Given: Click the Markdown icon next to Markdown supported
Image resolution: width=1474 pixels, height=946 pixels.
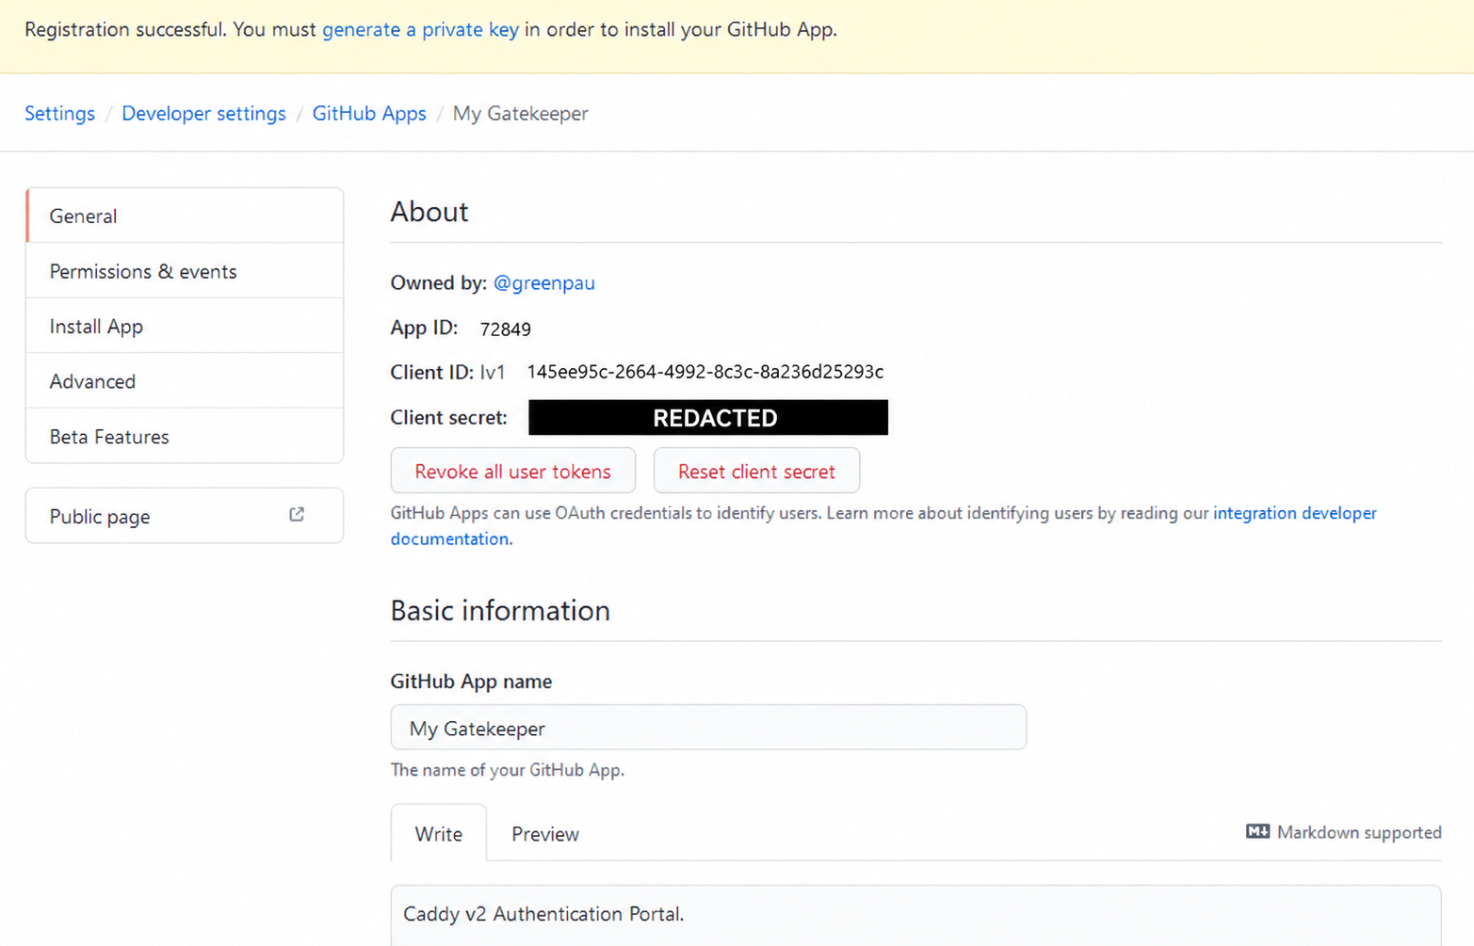Looking at the screenshot, I should click(1257, 831).
